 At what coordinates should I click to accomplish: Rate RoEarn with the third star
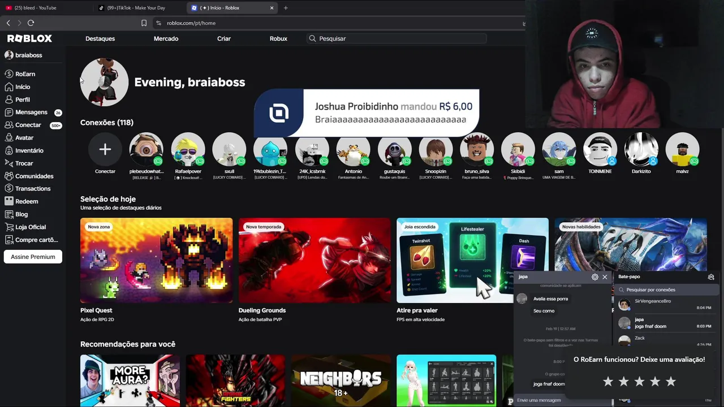(x=639, y=382)
